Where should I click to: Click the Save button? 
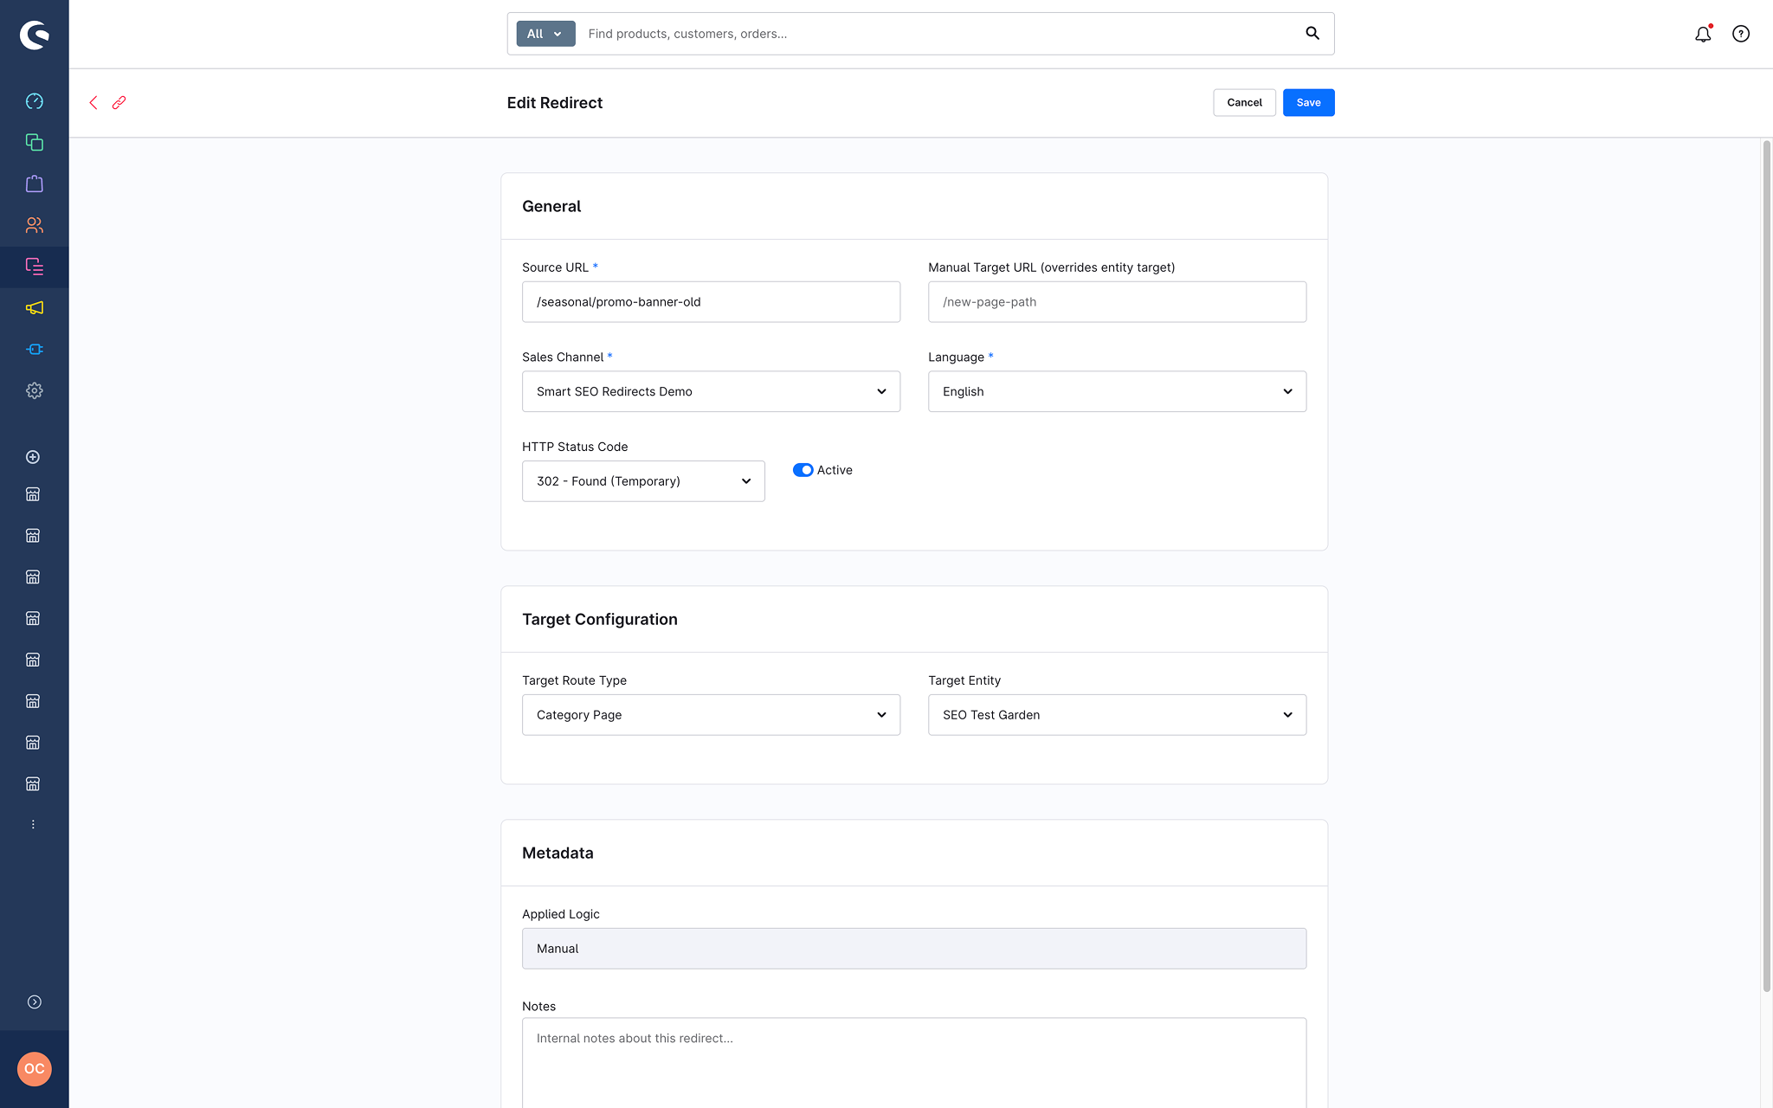pyautogui.click(x=1308, y=102)
